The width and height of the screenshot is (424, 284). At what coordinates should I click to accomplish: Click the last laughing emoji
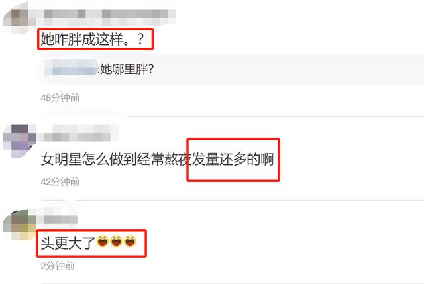(130, 242)
